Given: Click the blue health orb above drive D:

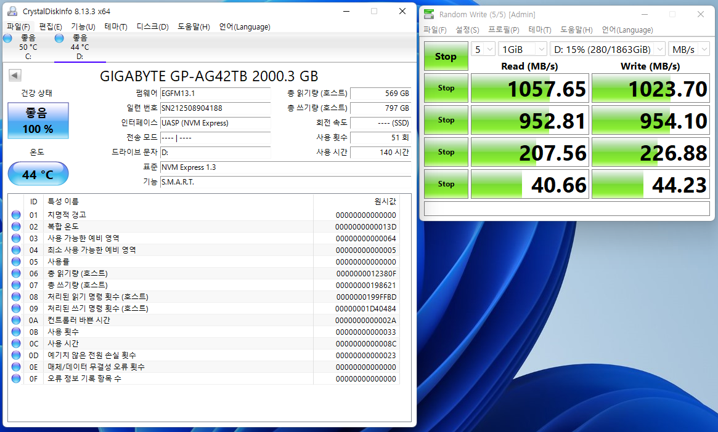Looking at the screenshot, I should coord(59,38).
